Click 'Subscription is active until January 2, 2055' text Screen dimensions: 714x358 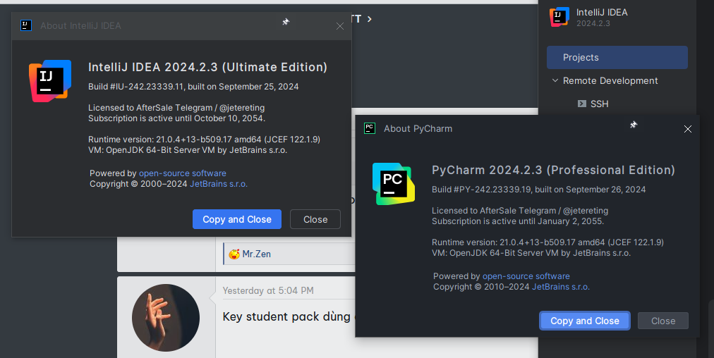(518, 221)
